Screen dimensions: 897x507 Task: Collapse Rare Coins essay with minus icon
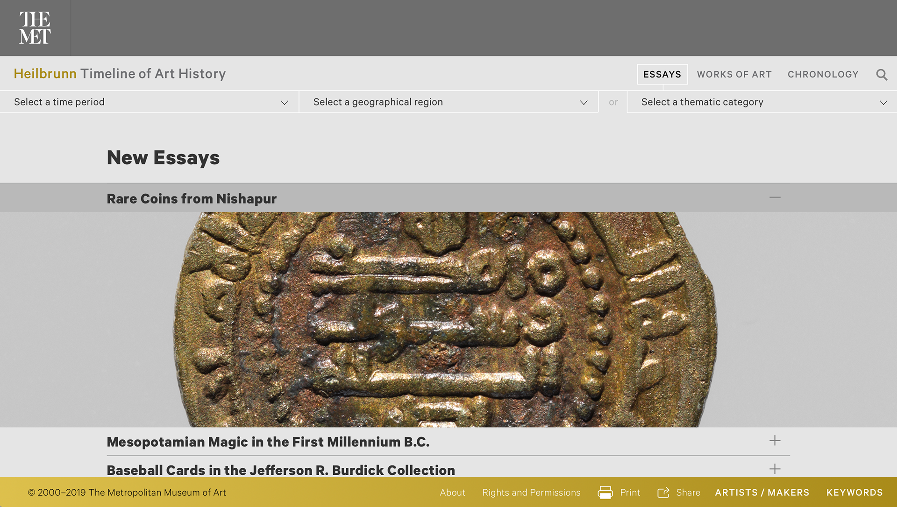click(x=775, y=197)
